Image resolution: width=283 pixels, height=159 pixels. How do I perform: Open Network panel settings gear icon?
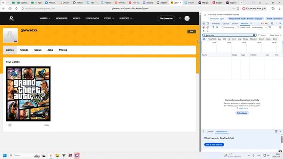point(280,27)
